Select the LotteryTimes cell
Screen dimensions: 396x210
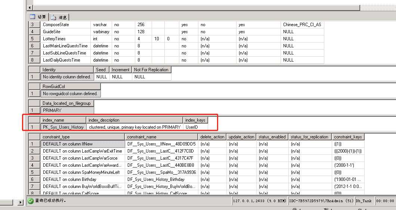[65, 38]
